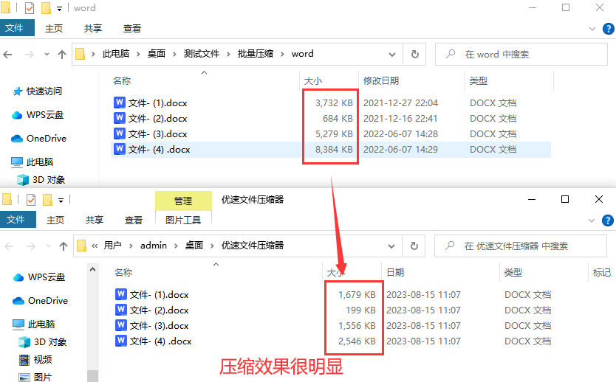
Task: Expand ribbon chevron in 优速文件压缩器 window
Action: point(592,220)
